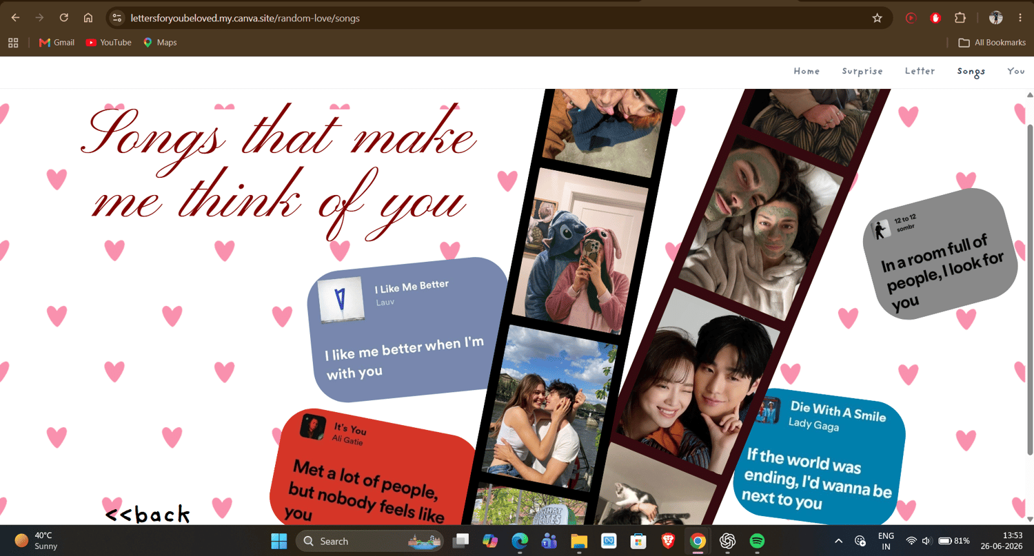Open Task View on the taskbar

460,541
